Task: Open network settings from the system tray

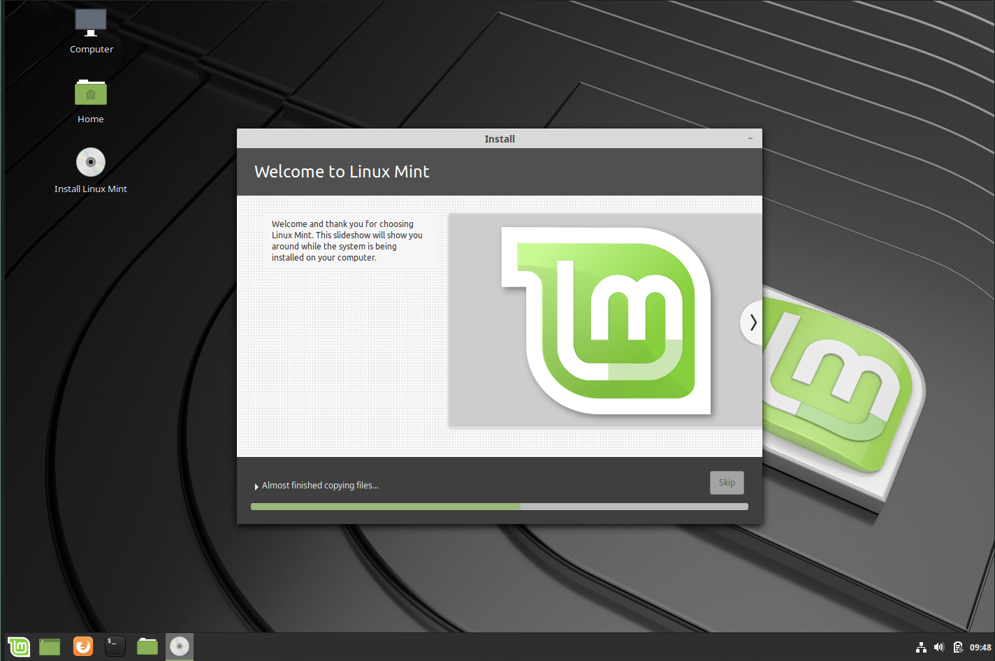Action: click(x=921, y=647)
